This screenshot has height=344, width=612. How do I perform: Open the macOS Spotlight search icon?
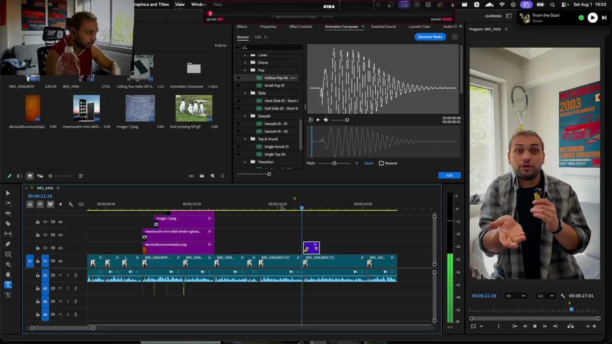click(x=552, y=5)
